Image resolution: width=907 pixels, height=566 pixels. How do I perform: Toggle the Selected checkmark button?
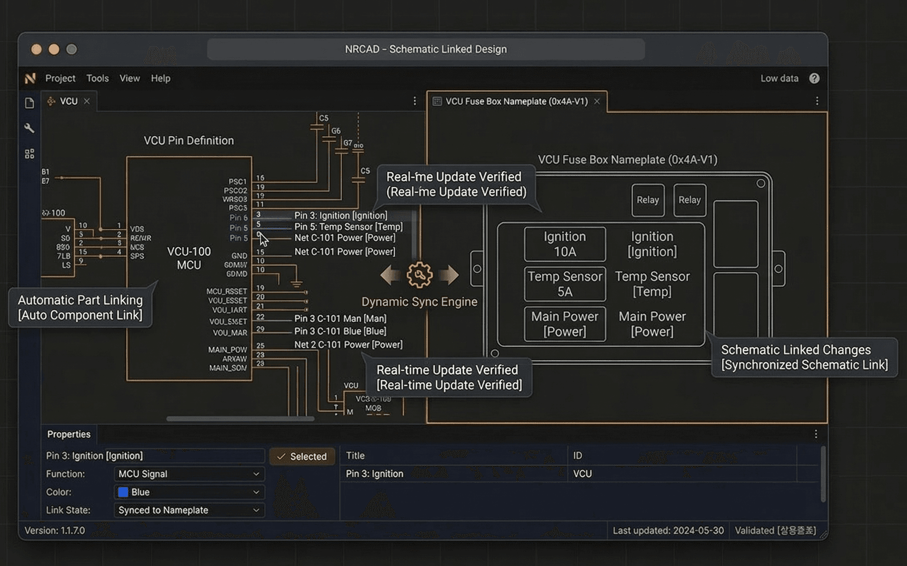click(302, 456)
